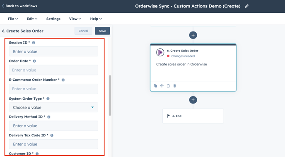Screen dimensions: 285x157
Task: Click the copy clipboard icon on action card
Action: (168, 86)
